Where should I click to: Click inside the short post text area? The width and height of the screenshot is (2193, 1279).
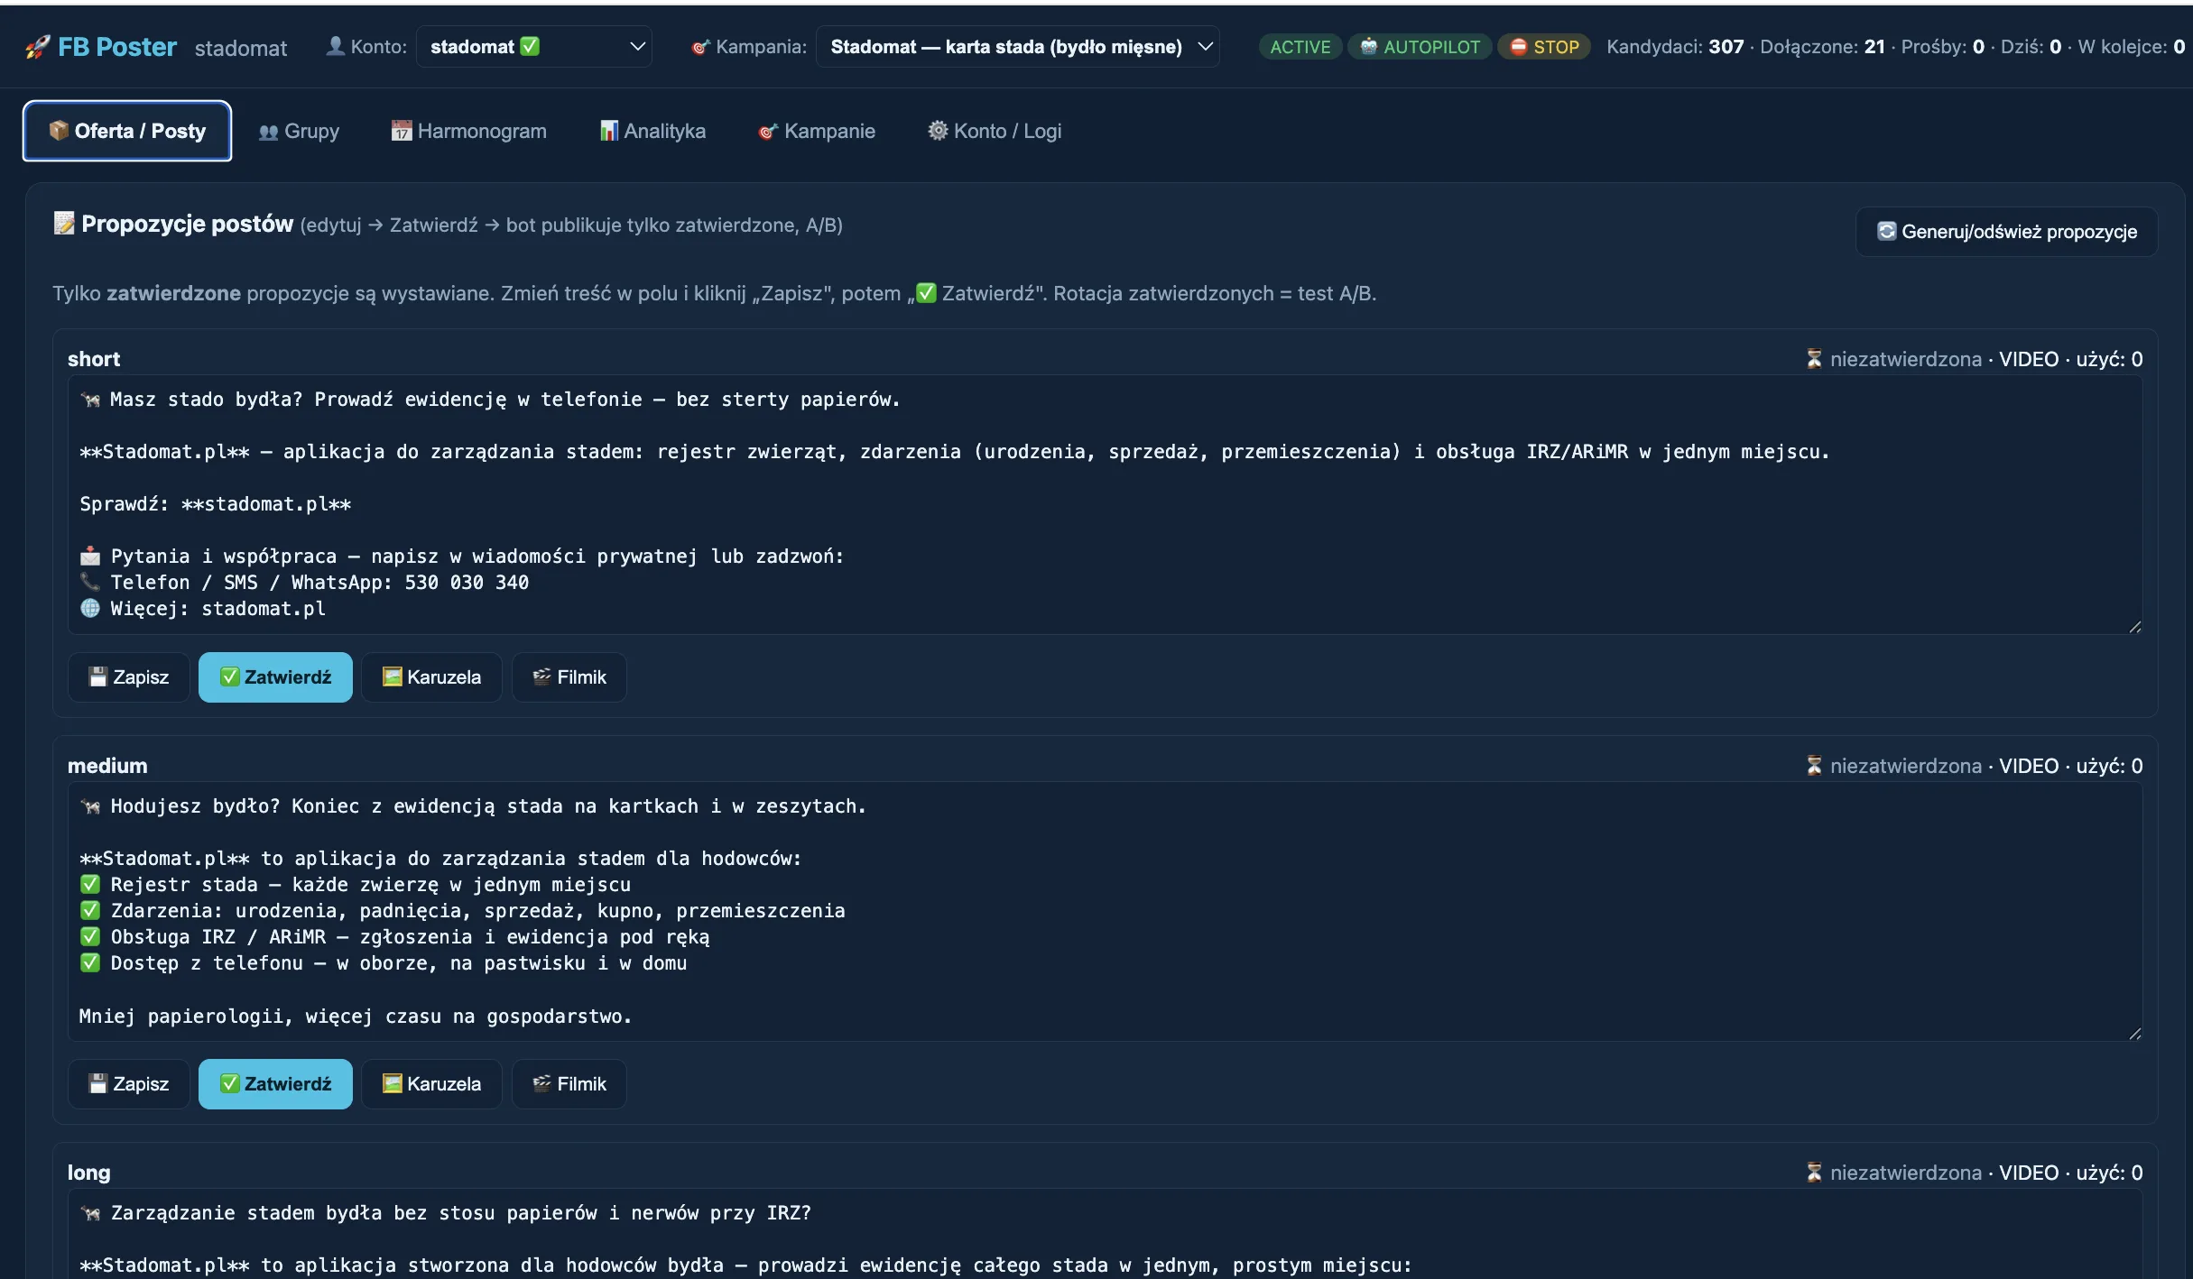pyautogui.click(x=1105, y=505)
